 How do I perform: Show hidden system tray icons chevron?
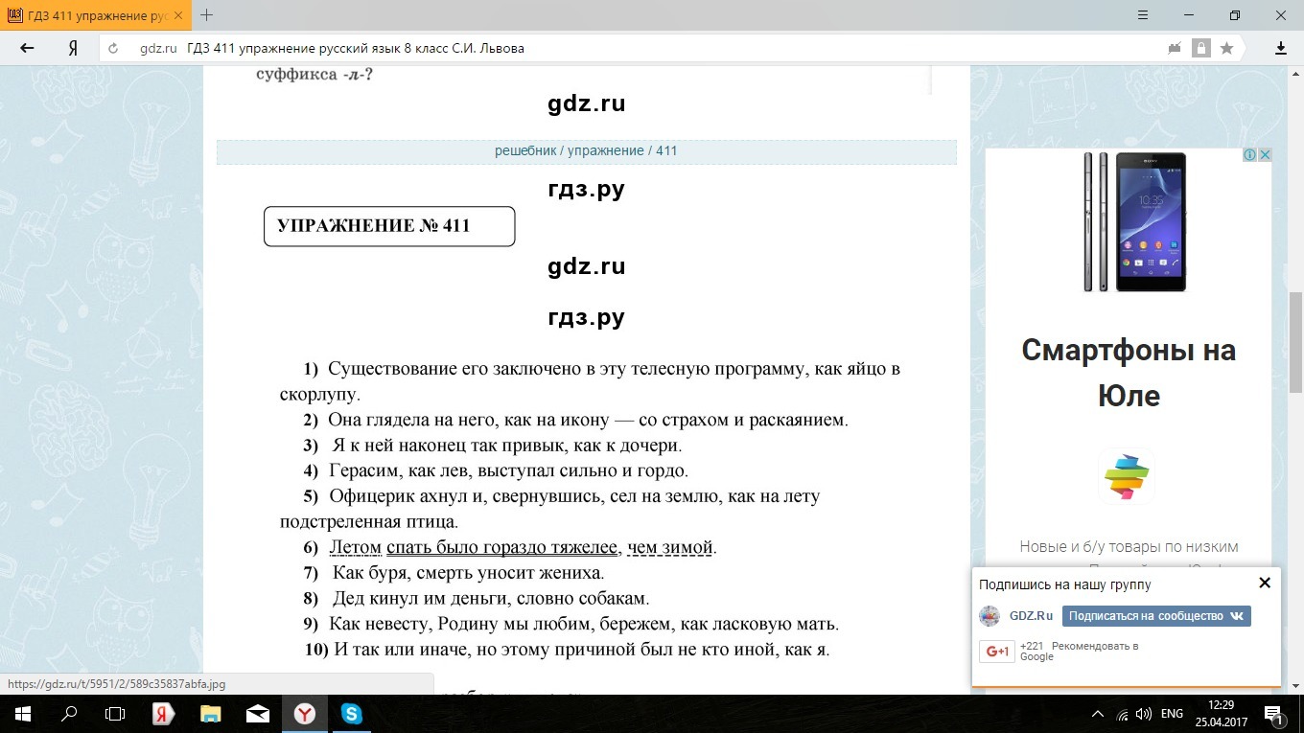[x=1098, y=714]
